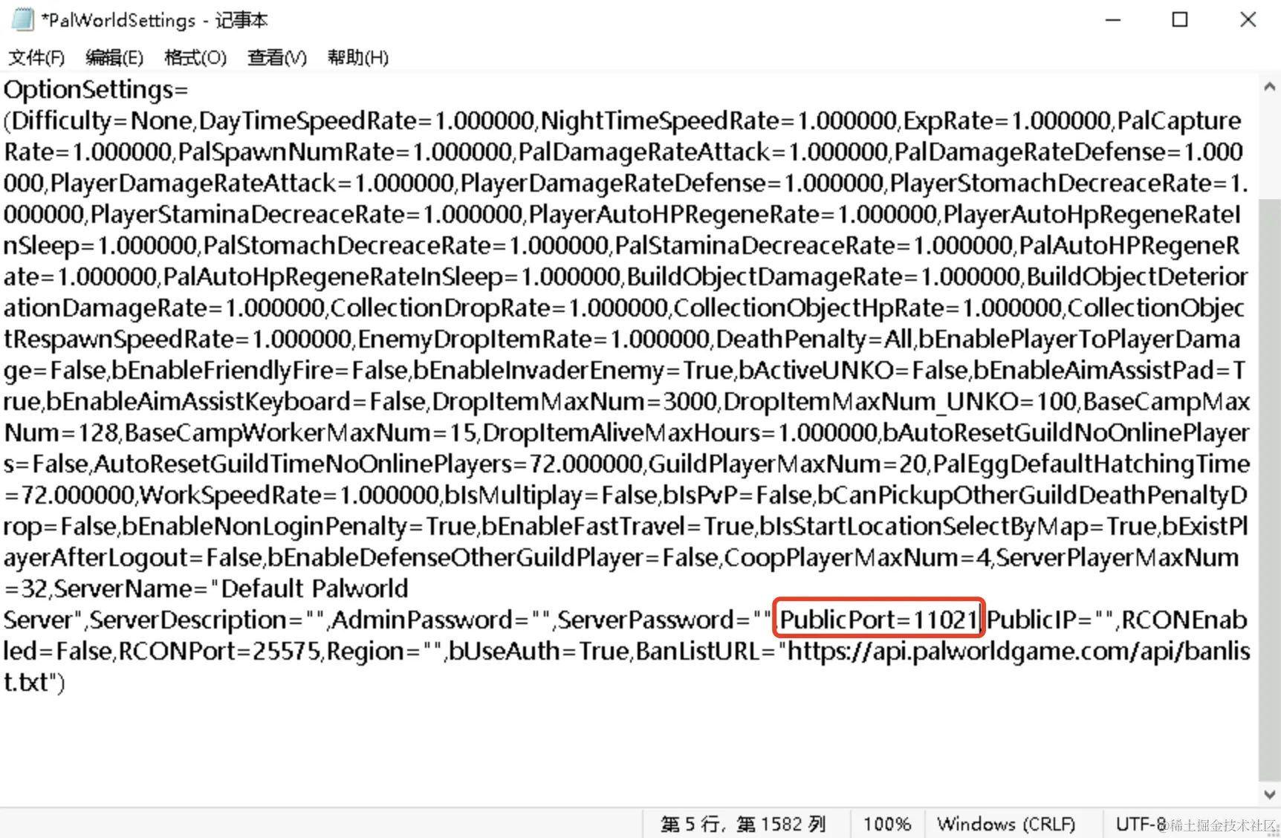The width and height of the screenshot is (1281, 838).
Task: Click the line and column status indicator
Action: pyautogui.click(x=744, y=824)
